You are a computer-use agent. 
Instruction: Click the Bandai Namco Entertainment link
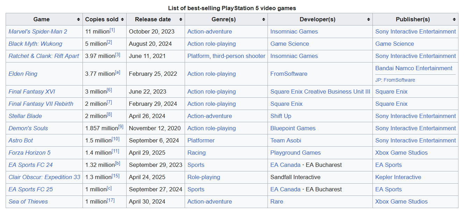tap(414, 68)
